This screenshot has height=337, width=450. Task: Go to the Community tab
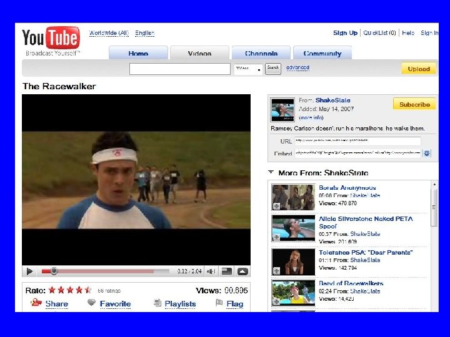(322, 53)
